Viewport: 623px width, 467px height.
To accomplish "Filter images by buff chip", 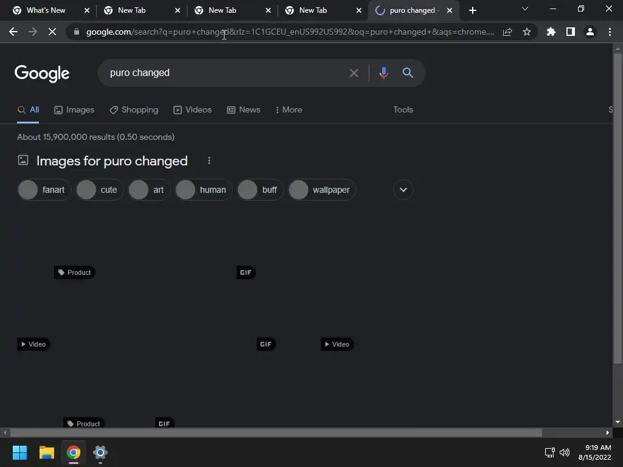I will pyautogui.click(x=260, y=190).
